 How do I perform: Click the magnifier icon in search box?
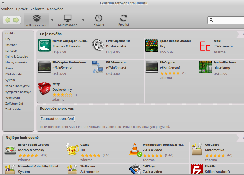tap(211, 20)
